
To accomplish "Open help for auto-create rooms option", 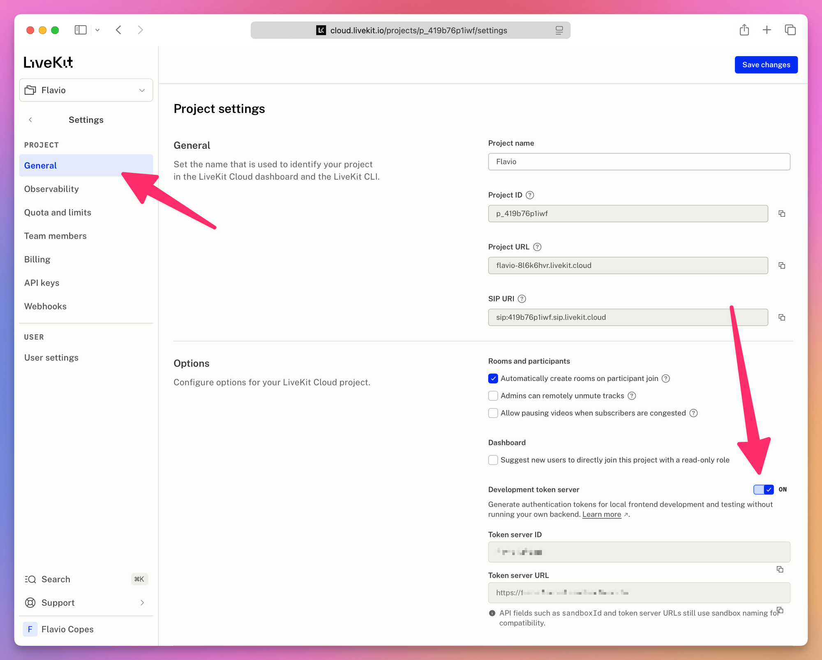I will click(x=666, y=378).
